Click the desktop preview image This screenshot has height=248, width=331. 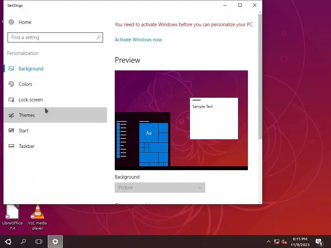[181, 120]
